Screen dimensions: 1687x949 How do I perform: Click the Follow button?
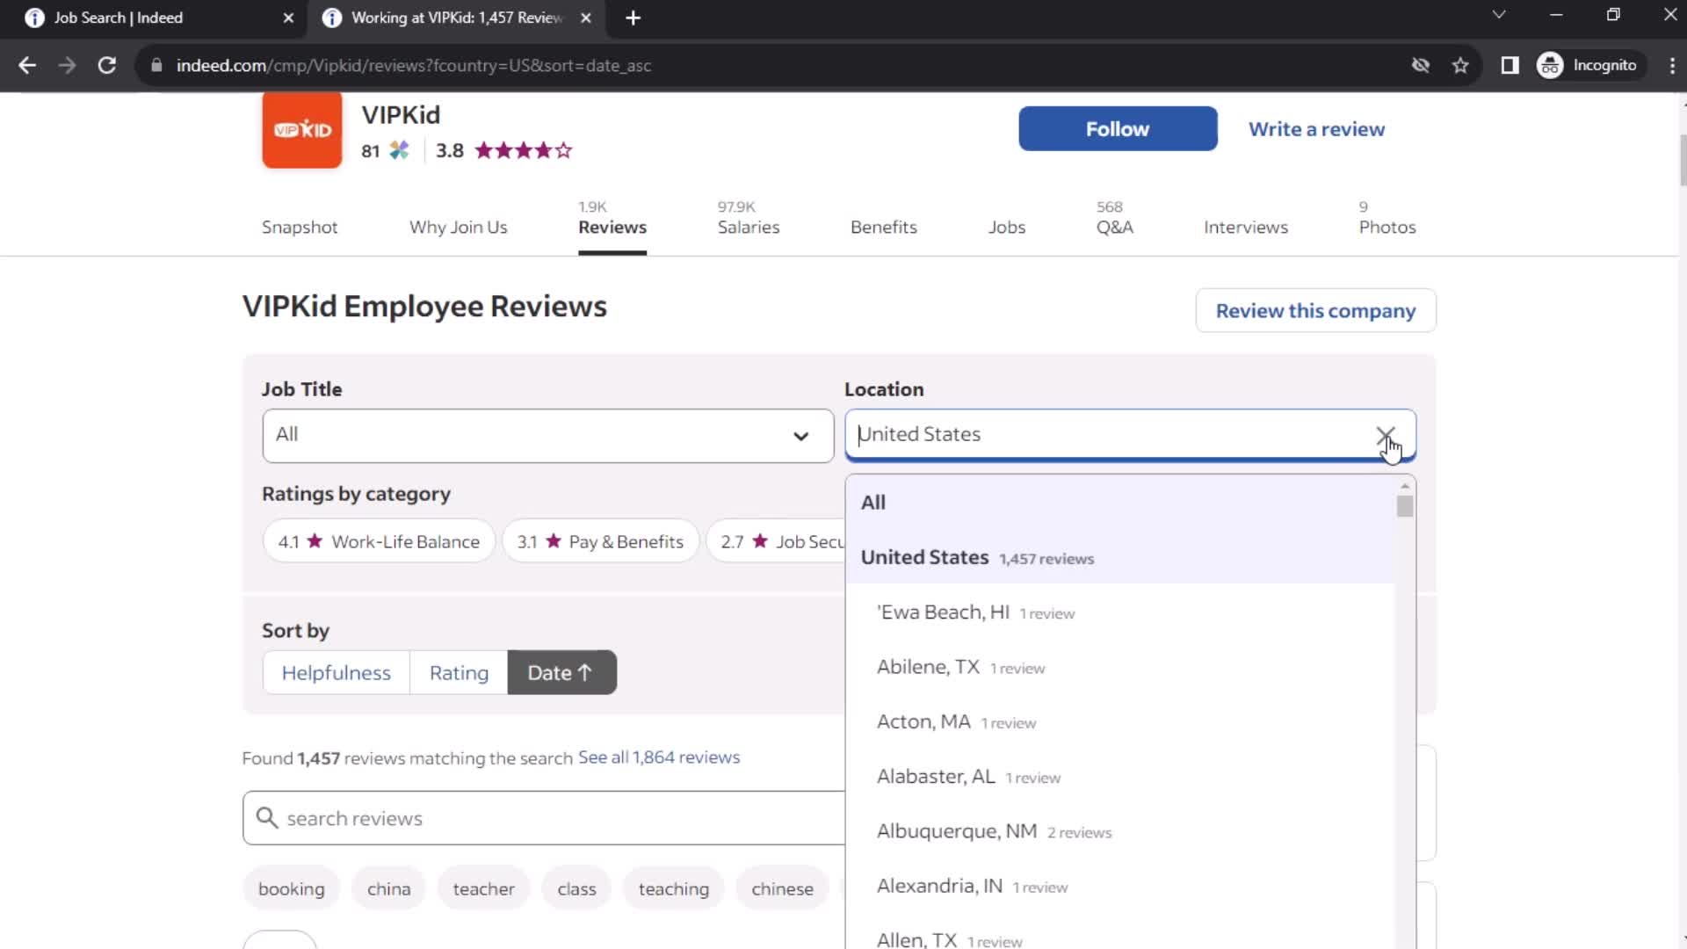pyautogui.click(x=1118, y=128)
